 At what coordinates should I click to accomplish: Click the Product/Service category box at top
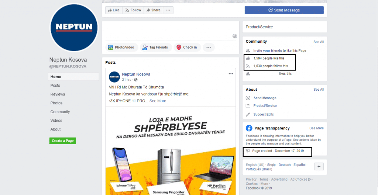285,27
